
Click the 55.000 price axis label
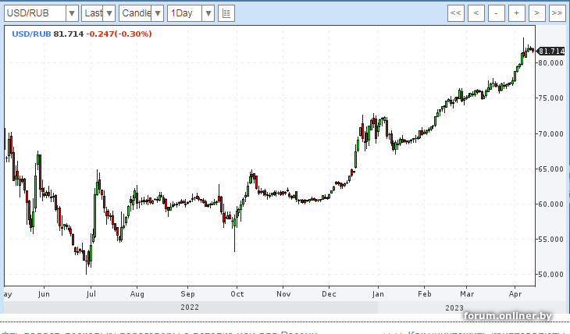551,239
